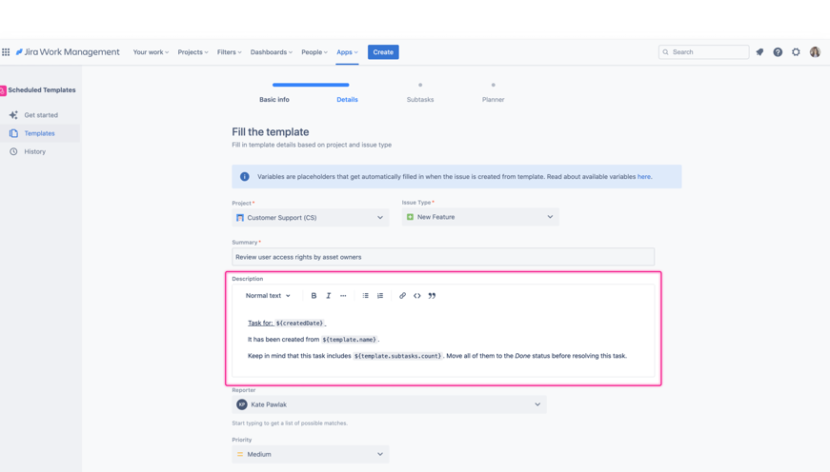
Task: Apply italic formatting in description toolbar
Action: (329, 296)
